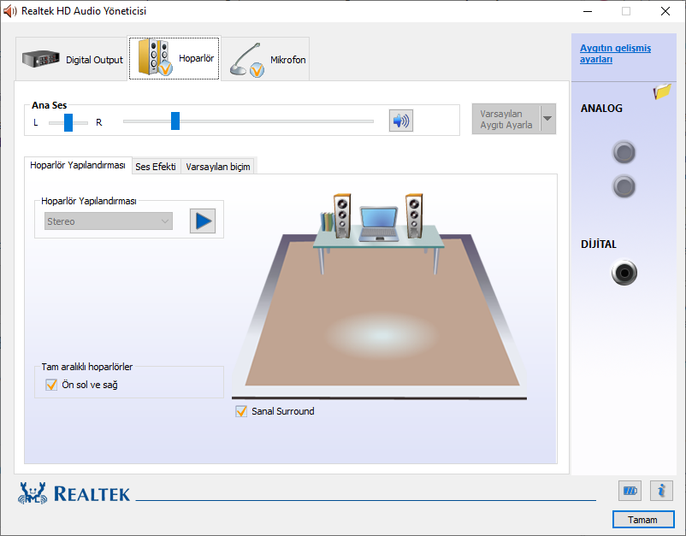Open the Varsayılan biçim tab
The width and height of the screenshot is (686, 536).
[x=218, y=167]
